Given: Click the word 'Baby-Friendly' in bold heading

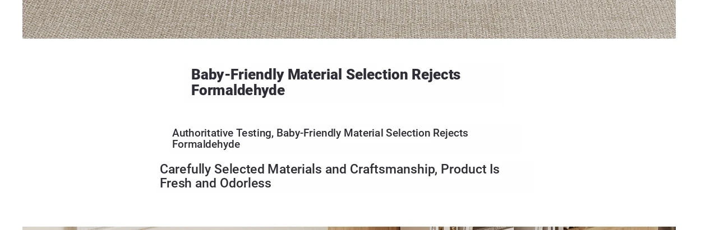Looking at the screenshot, I should [x=238, y=75].
